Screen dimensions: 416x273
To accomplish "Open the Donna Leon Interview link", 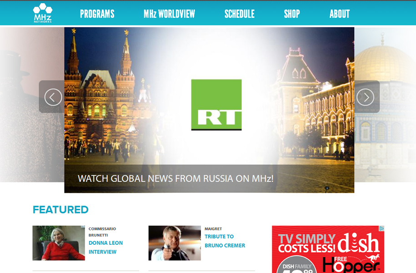I will click(105, 247).
